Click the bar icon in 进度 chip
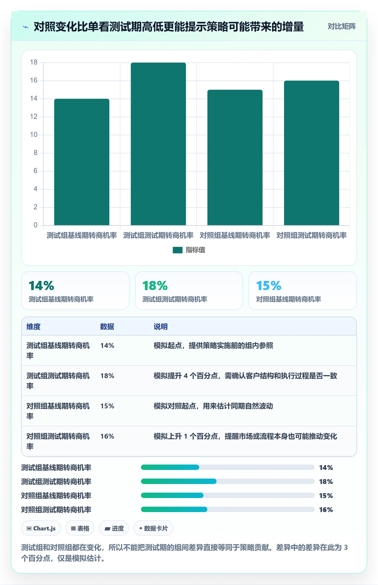The height and width of the screenshot is (585, 378). (107, 529)
